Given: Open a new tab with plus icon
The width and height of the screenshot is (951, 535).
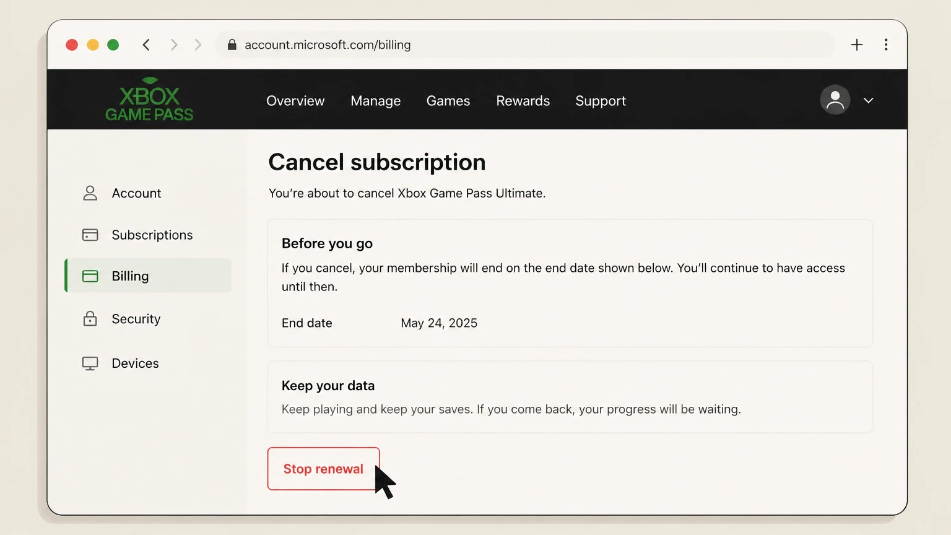Looking at the screenshot, I should (x=857, y=45).
